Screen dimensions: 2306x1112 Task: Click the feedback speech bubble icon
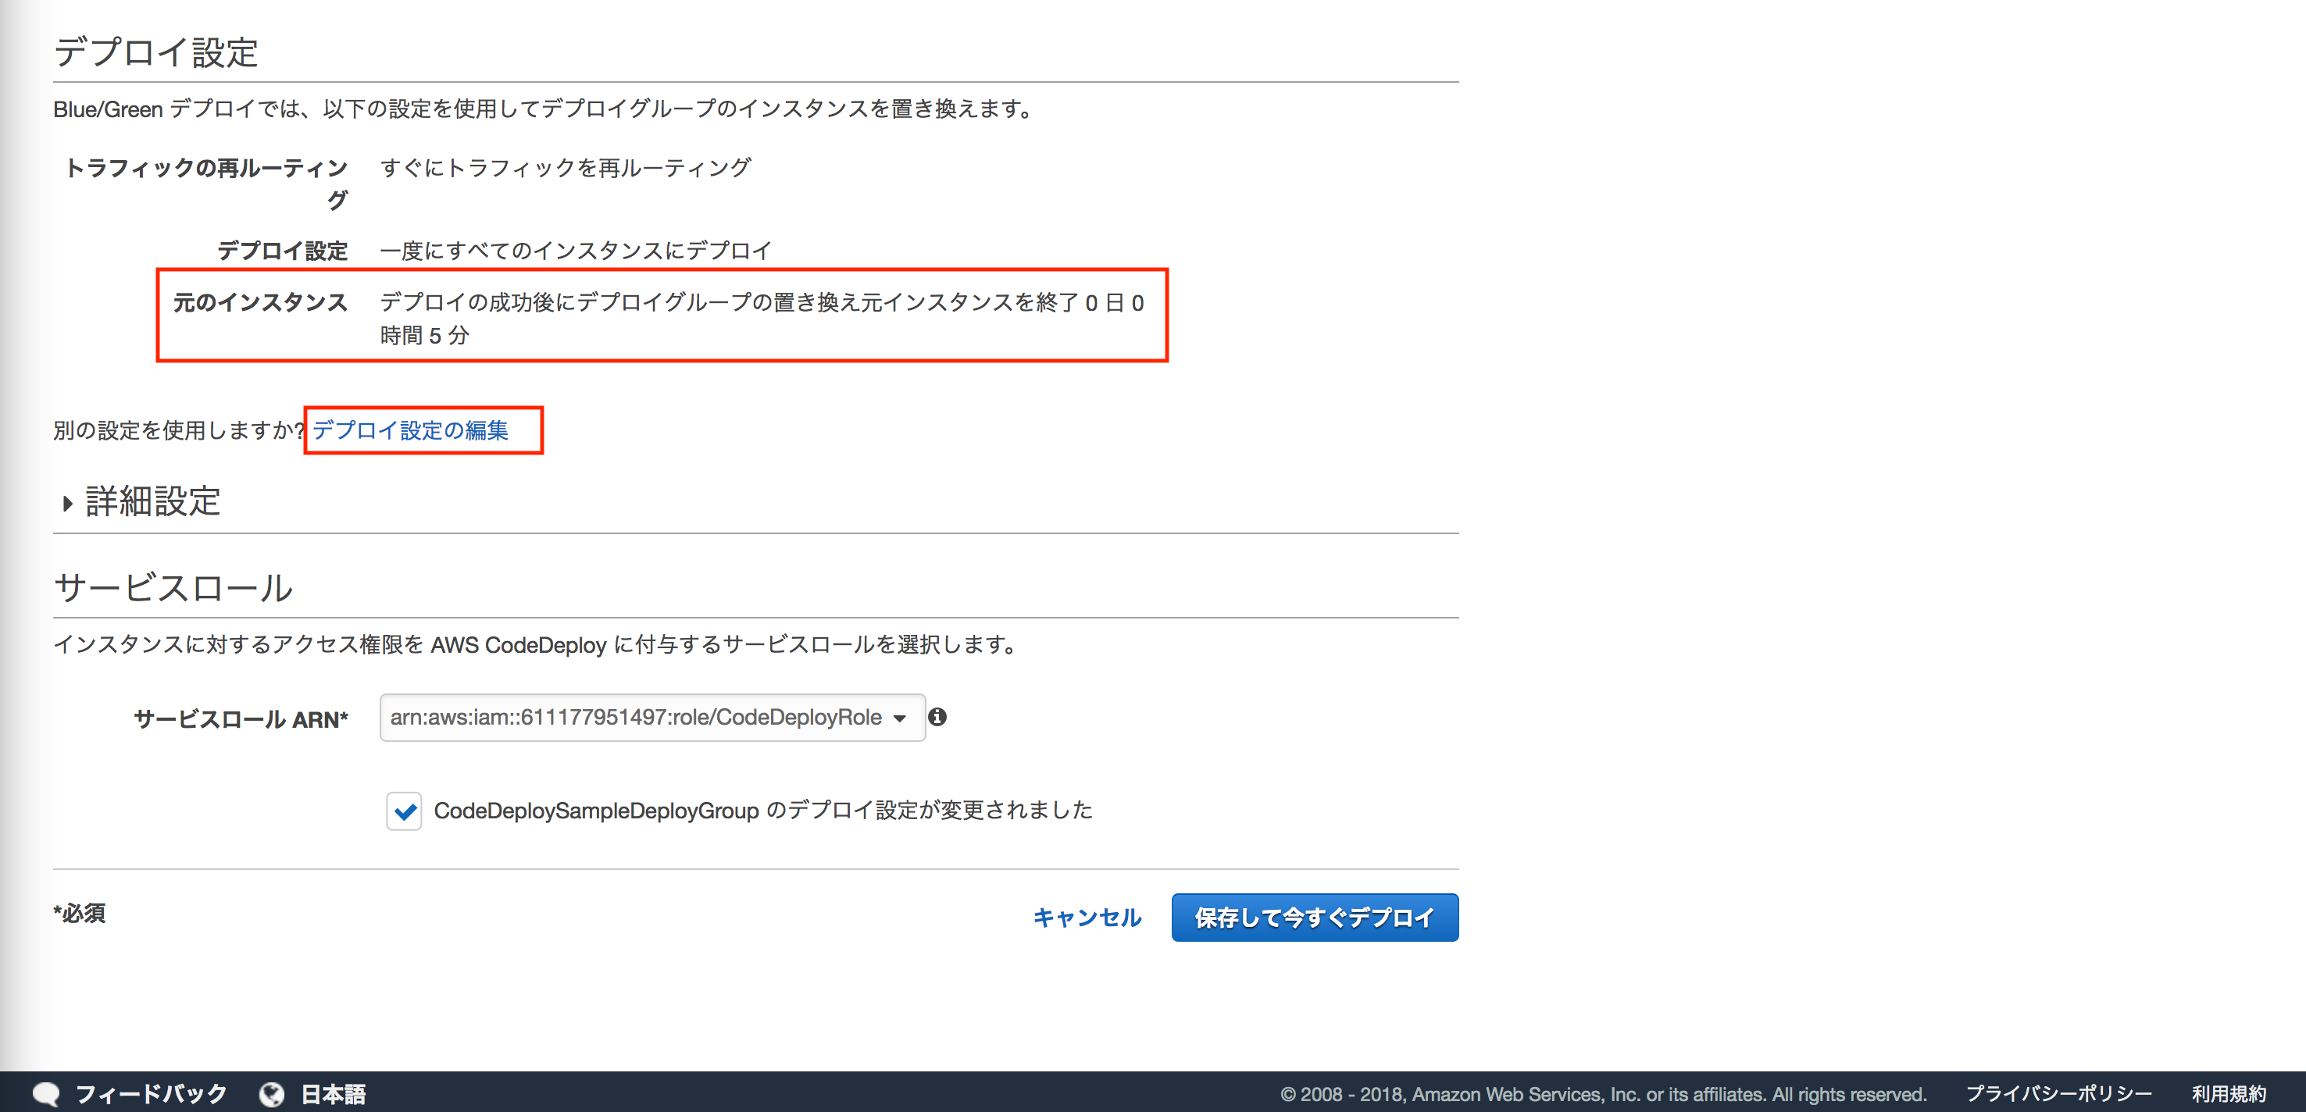click(45, 1094)
